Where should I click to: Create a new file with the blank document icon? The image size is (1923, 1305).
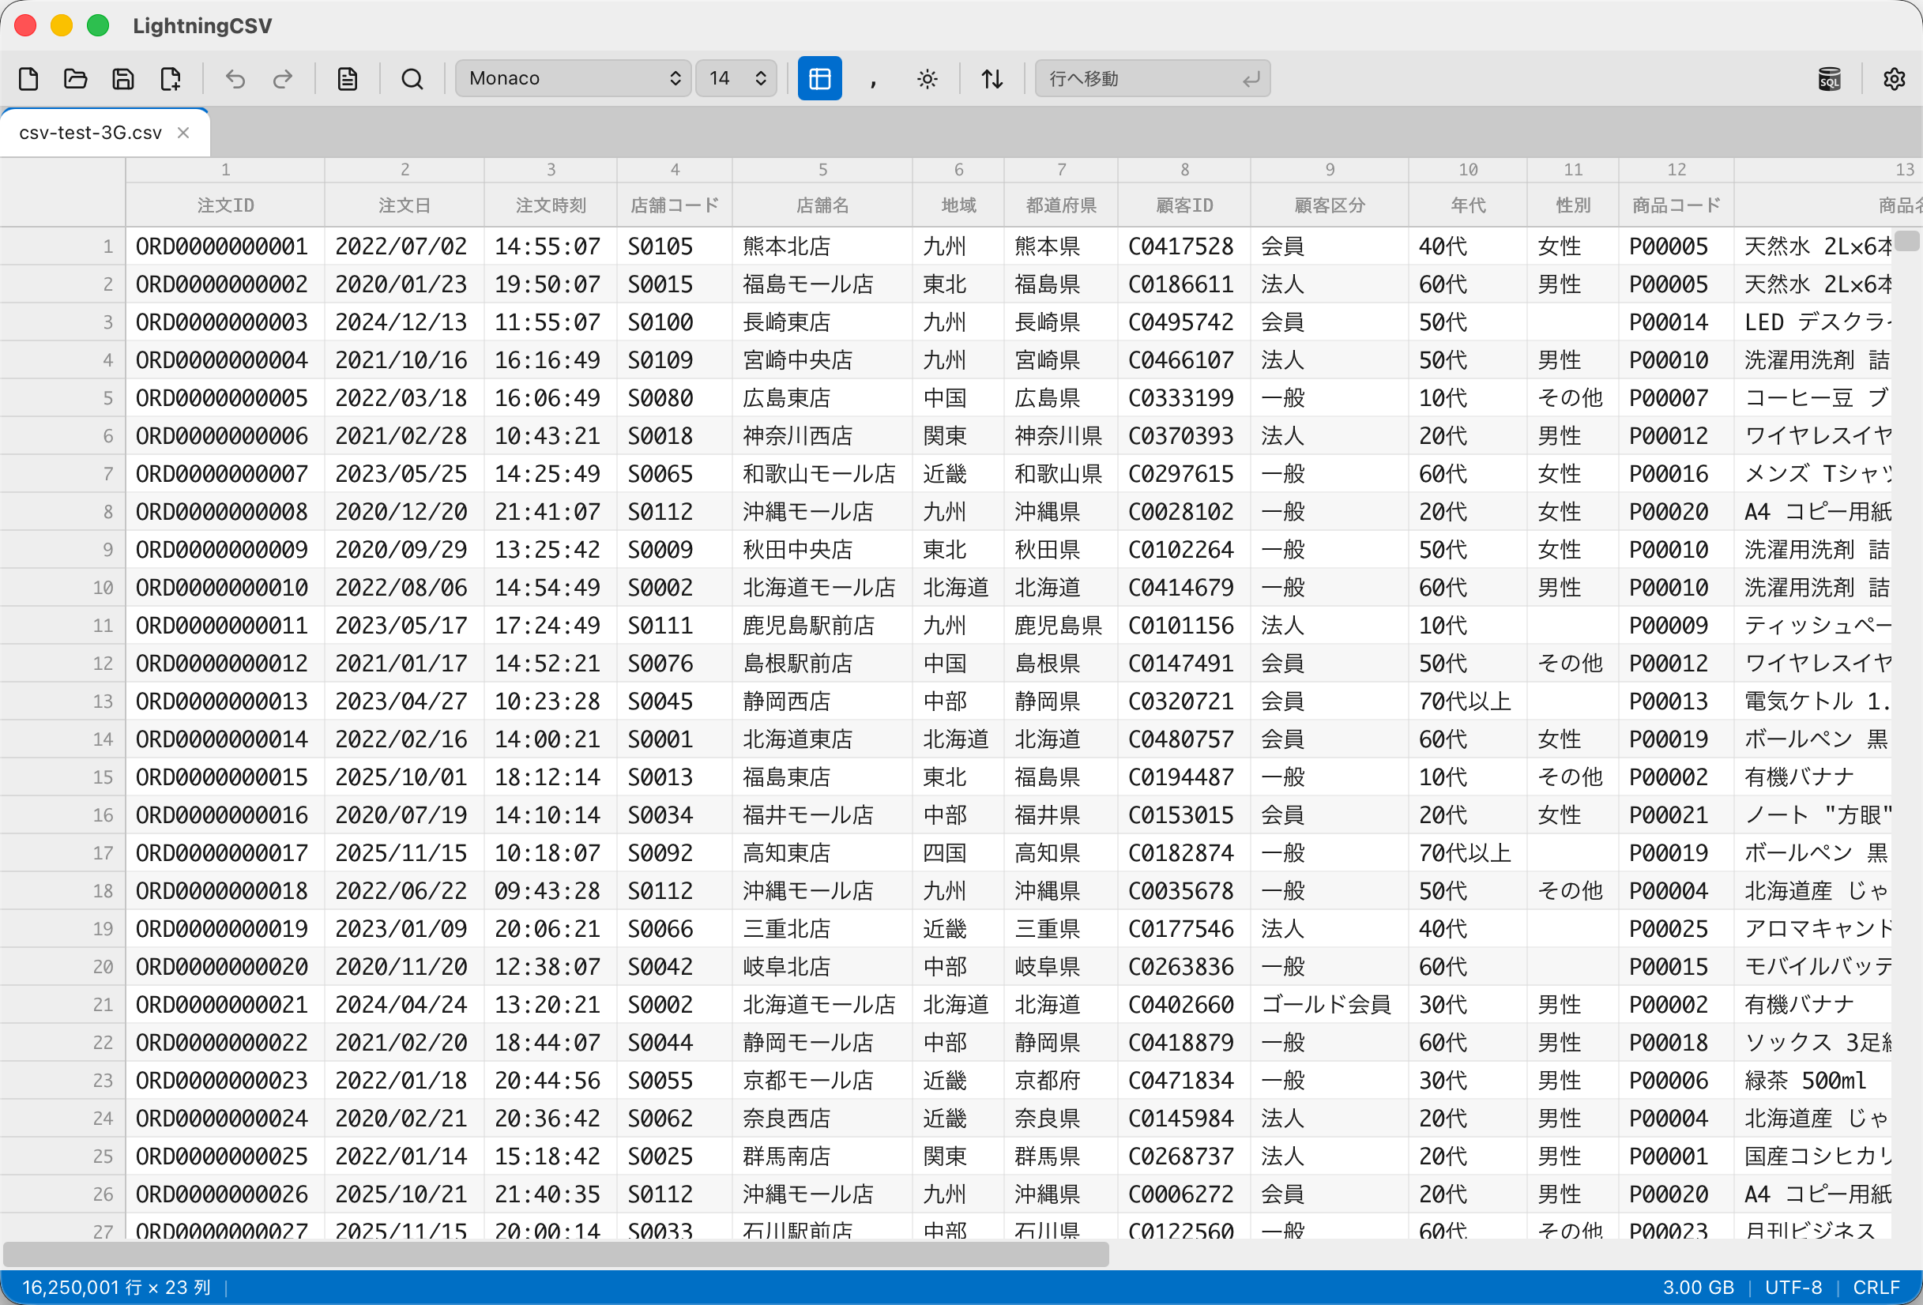(x=28, y=79)
